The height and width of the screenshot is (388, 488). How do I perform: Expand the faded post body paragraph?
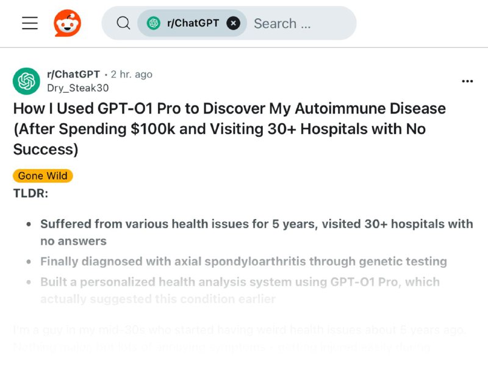coord(239,338)
